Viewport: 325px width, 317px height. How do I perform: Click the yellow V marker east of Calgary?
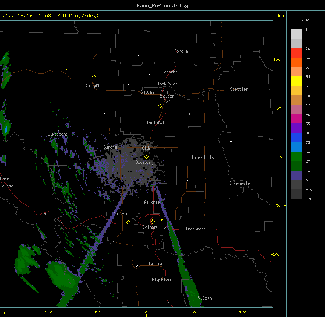162,220
